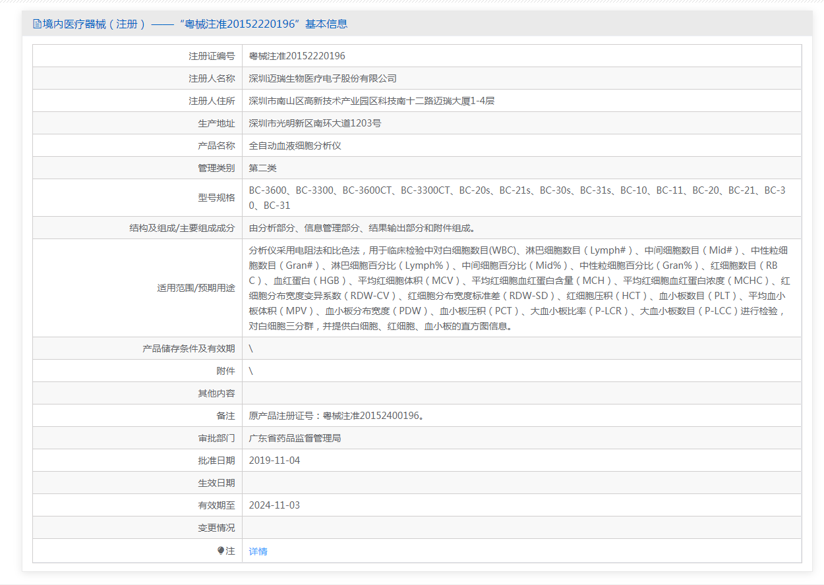Screen dimensions: 824x585
Task: Click the 有效期至 label
Action: pos(216,505)
